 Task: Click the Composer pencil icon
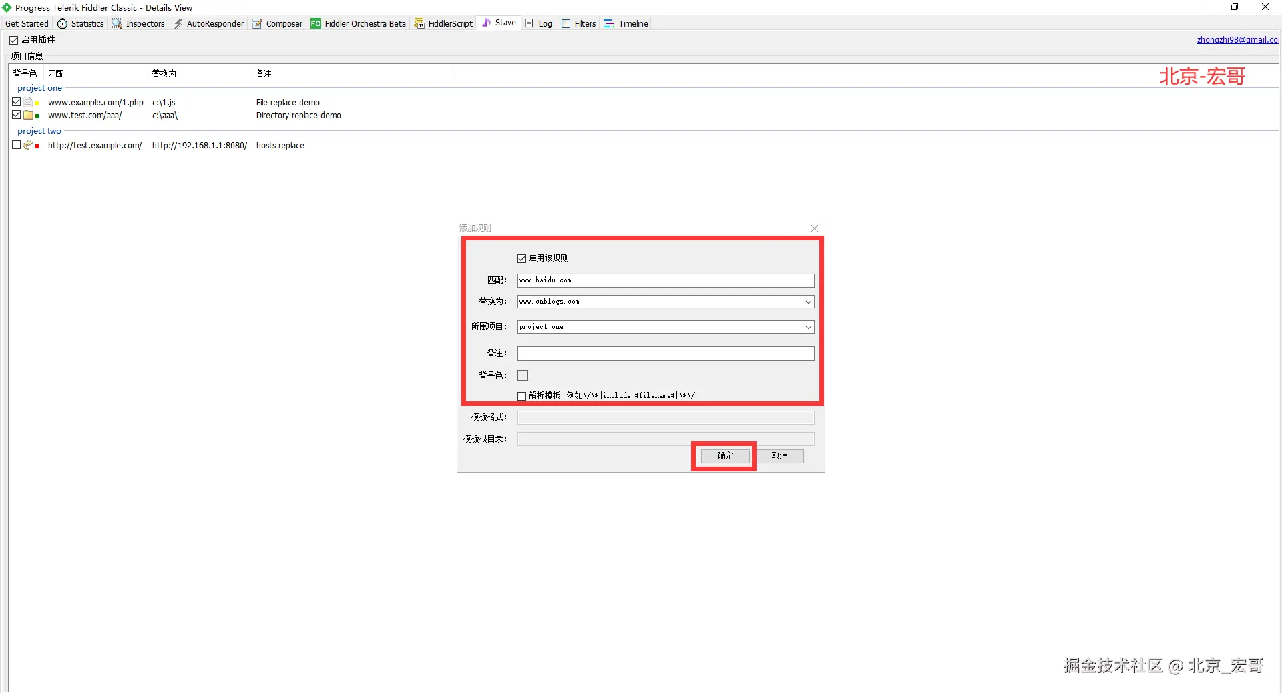coord(257,23)
